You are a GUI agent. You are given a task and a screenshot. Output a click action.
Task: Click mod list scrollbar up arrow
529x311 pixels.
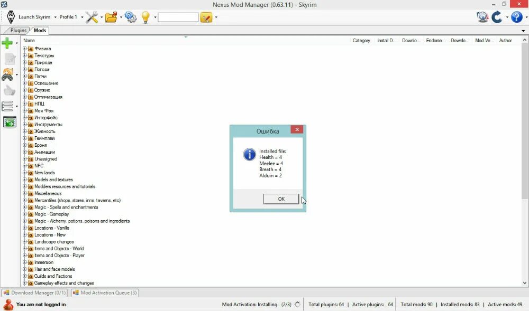tap(525, 40)
